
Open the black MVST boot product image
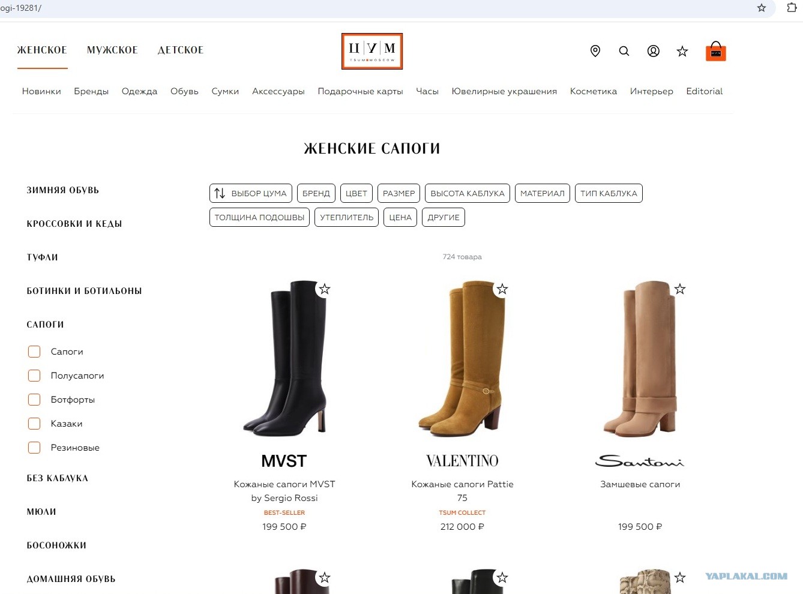[284, 358]
